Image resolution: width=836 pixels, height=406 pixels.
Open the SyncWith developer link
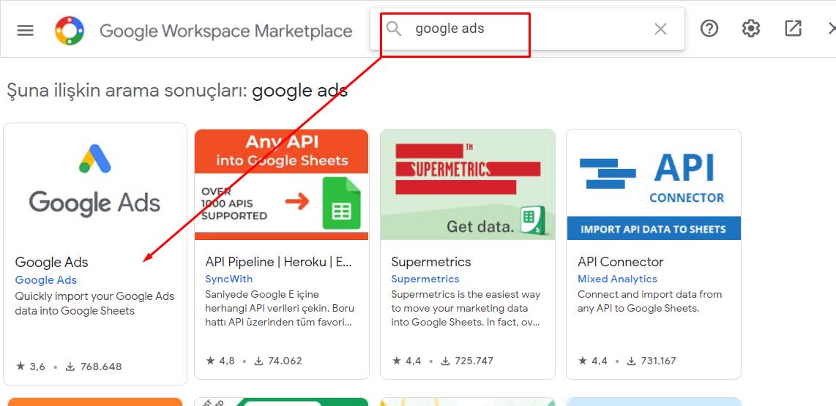(228, 279)
